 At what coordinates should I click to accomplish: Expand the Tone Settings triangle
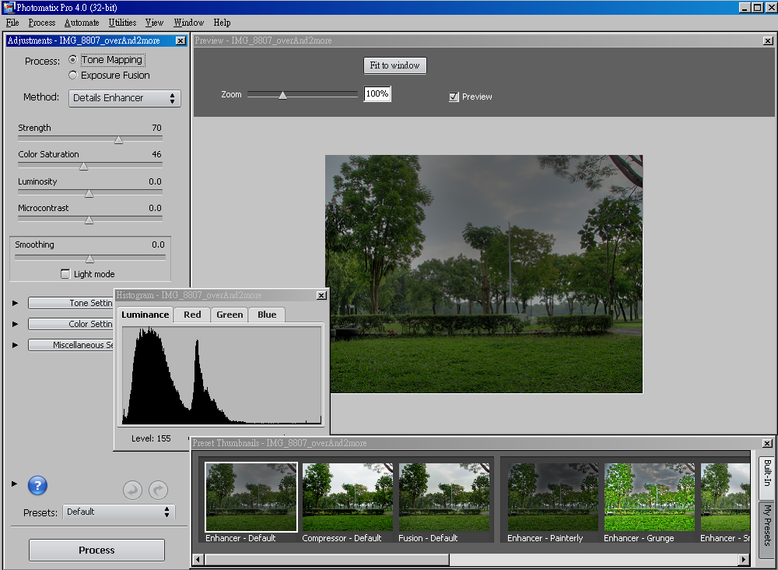click(x=15, y=303)
